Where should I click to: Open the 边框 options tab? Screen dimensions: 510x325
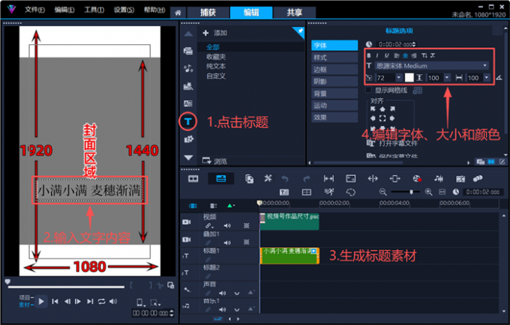coord(334,69)
